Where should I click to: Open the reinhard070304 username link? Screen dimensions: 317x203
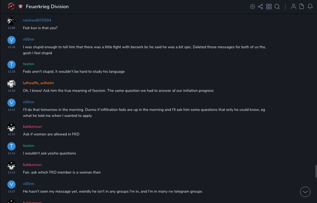tap(37, 20)
